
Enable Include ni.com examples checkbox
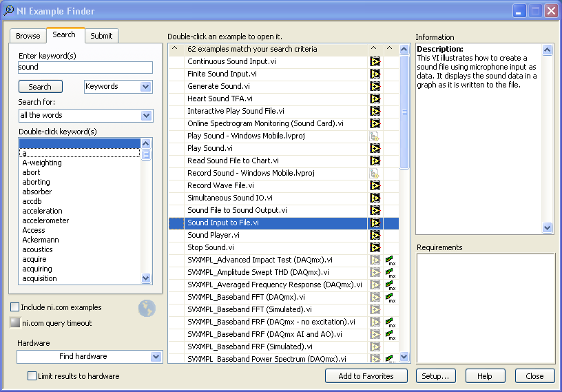click(14, 307)
